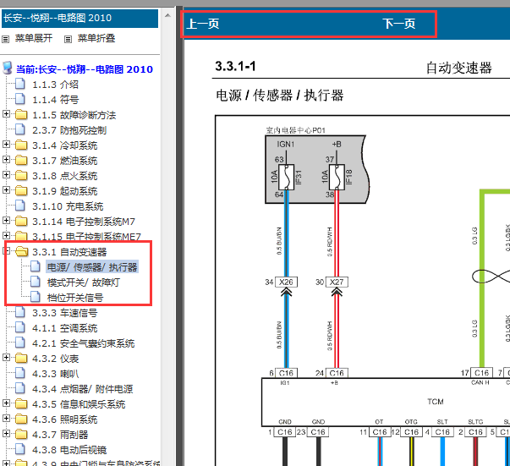The width and height of the screenshot is (510, 466).
Task: Click the 长安--悦翔--电路图 2010 title header
Action: click(80, 19)
